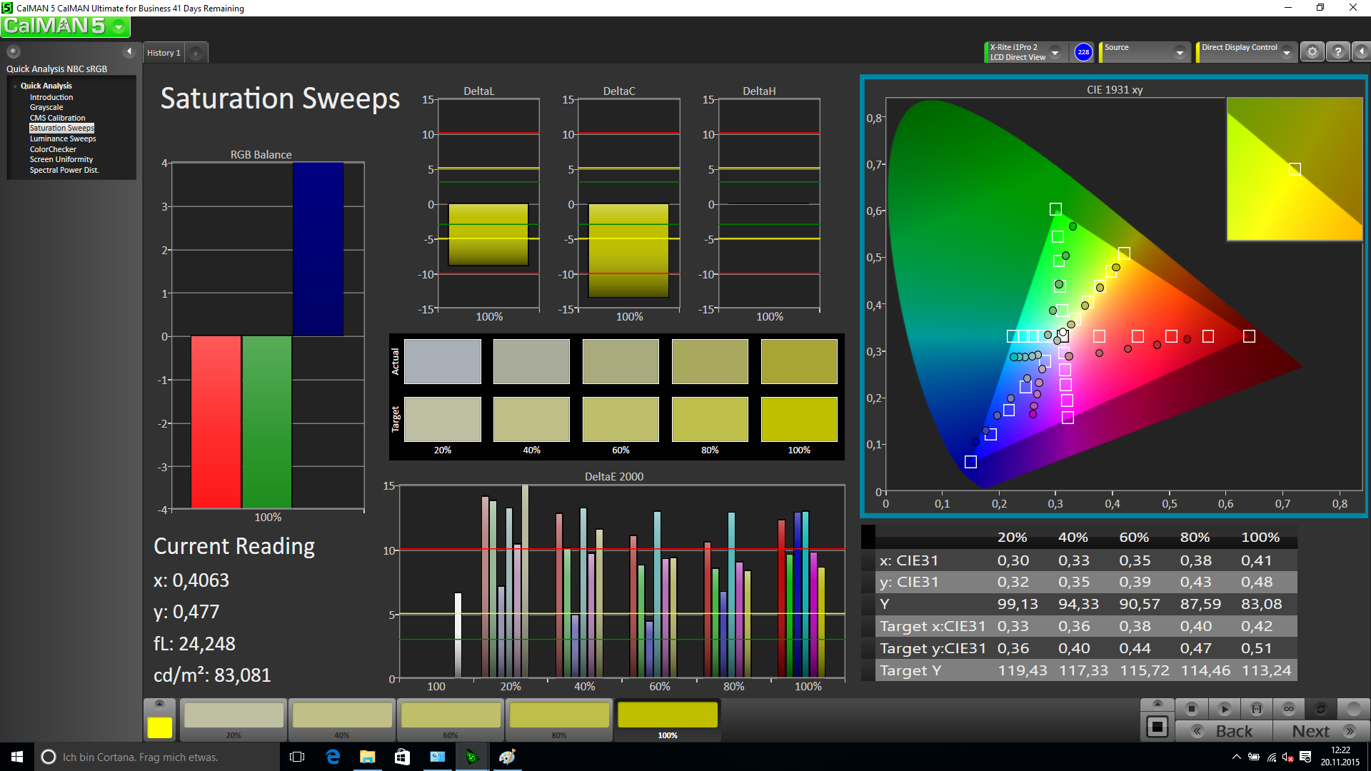The width and height of the screenshot is (1371, 771).
Task: Open the Spectral Power Dist. page
Action: tap(64, 170)
